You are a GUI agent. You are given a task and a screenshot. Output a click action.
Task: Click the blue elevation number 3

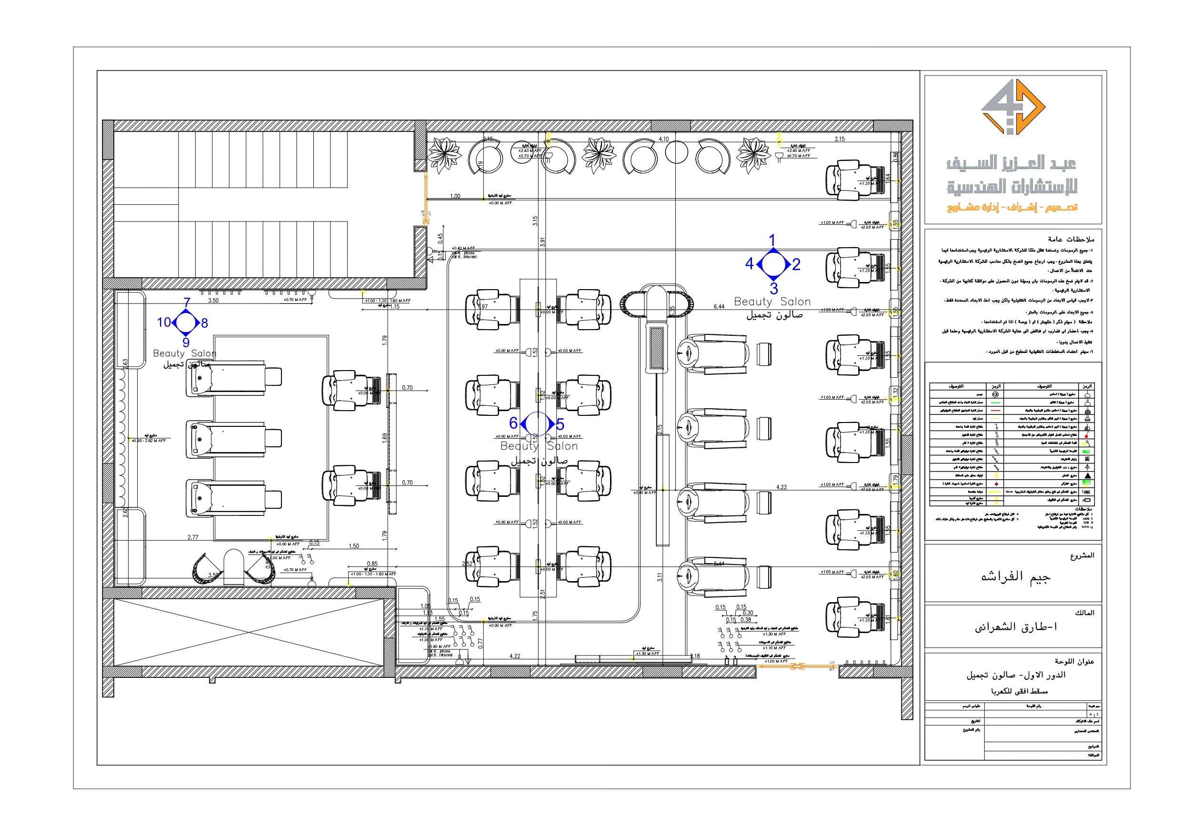click(774, 289)
